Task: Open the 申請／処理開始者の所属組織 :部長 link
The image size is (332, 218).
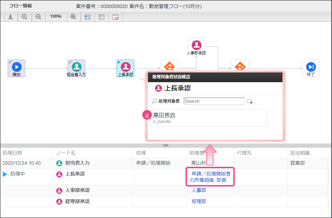Action: click(x=210, y=177)
